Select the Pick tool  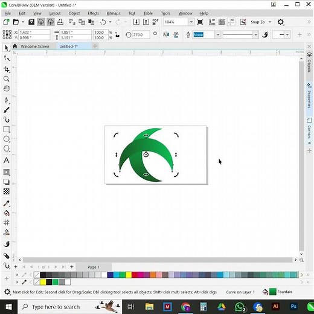7,48
